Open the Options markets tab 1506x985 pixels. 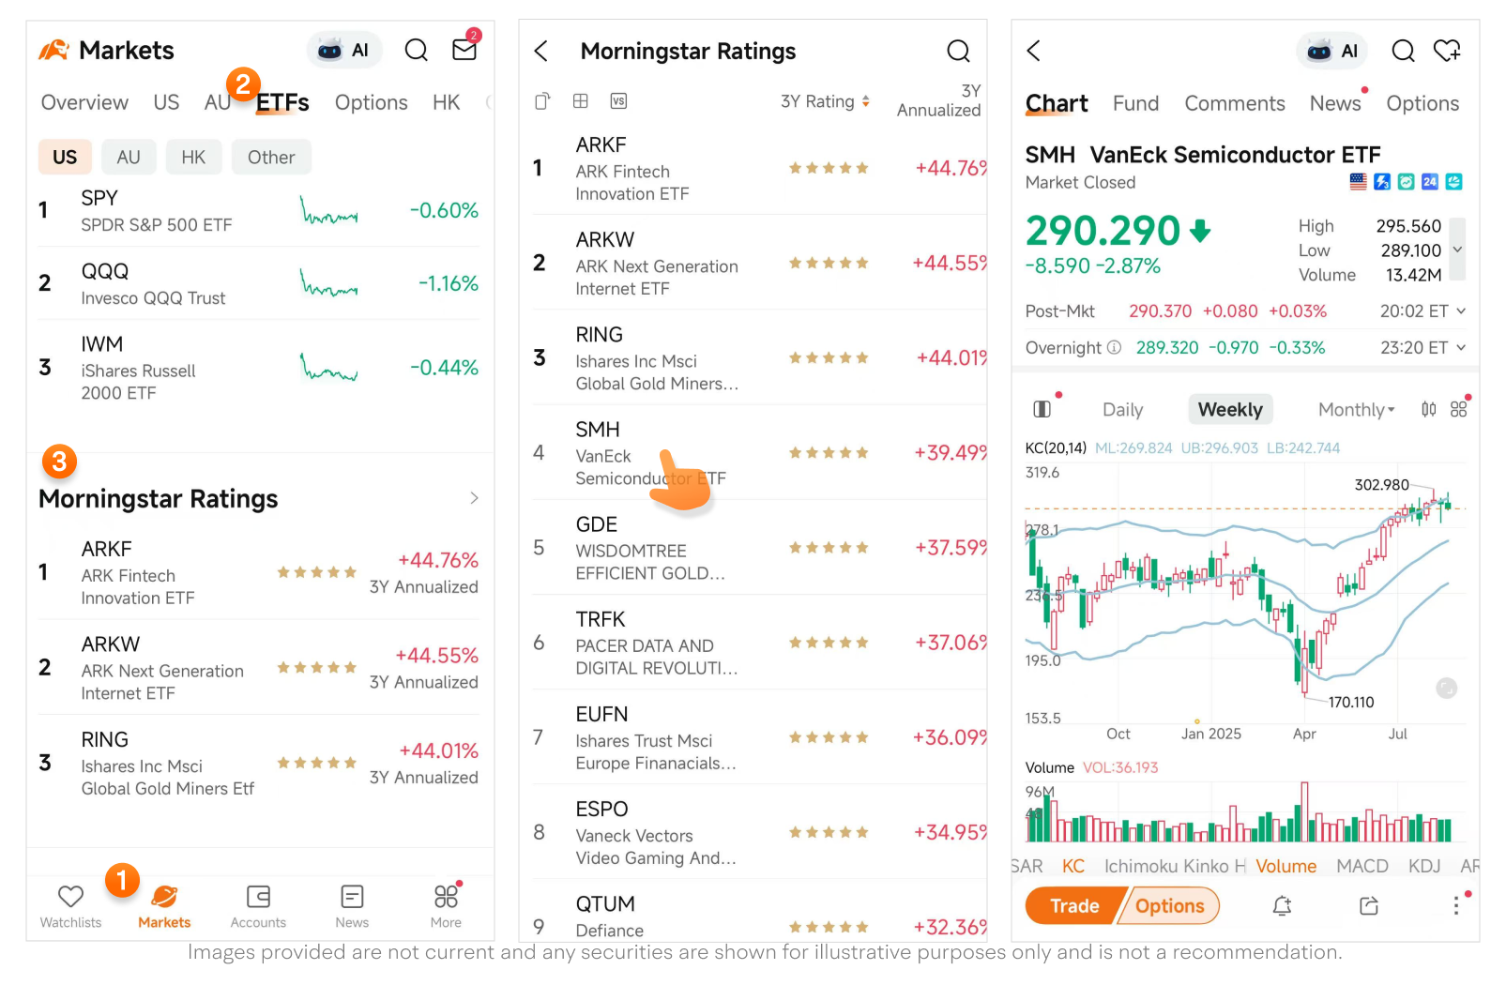coord(372,102)
